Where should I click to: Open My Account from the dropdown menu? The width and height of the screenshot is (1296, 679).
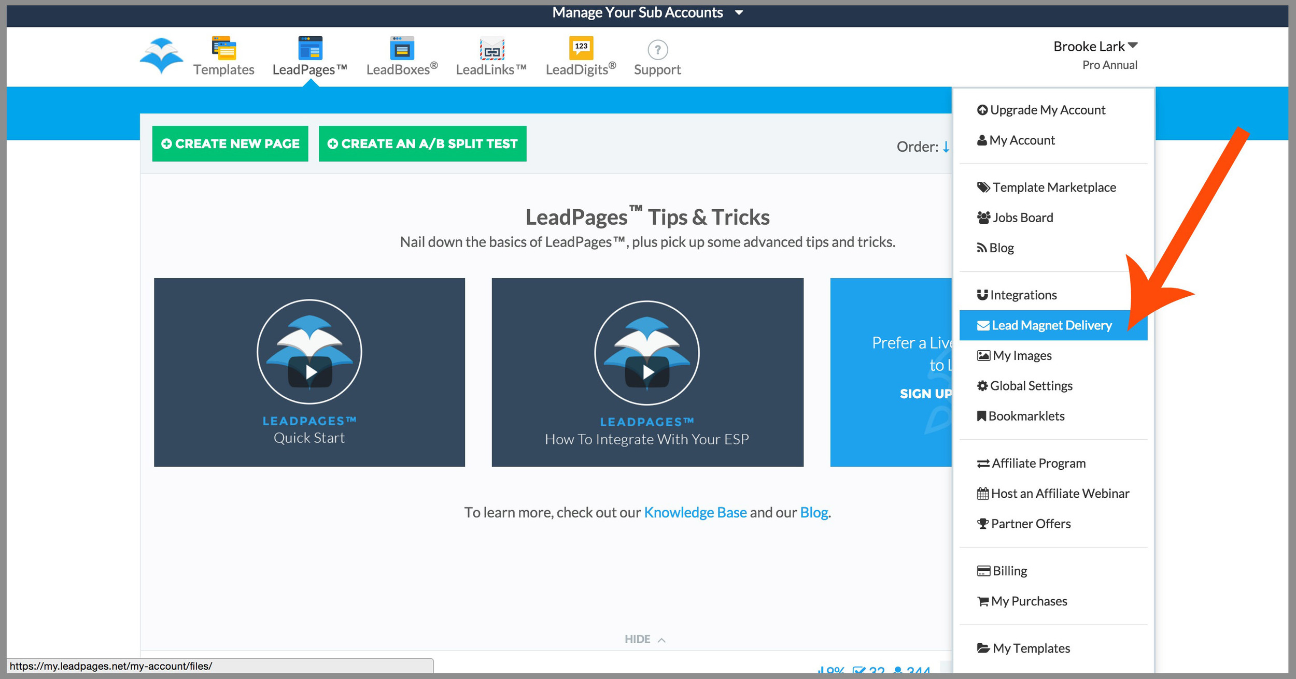click(1016, 140)
